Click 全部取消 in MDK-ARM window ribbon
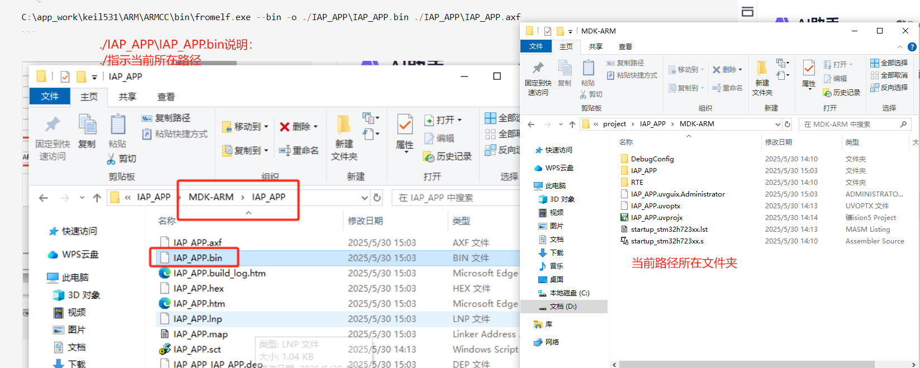The image size is (920, 368). [x=889, y=75]
